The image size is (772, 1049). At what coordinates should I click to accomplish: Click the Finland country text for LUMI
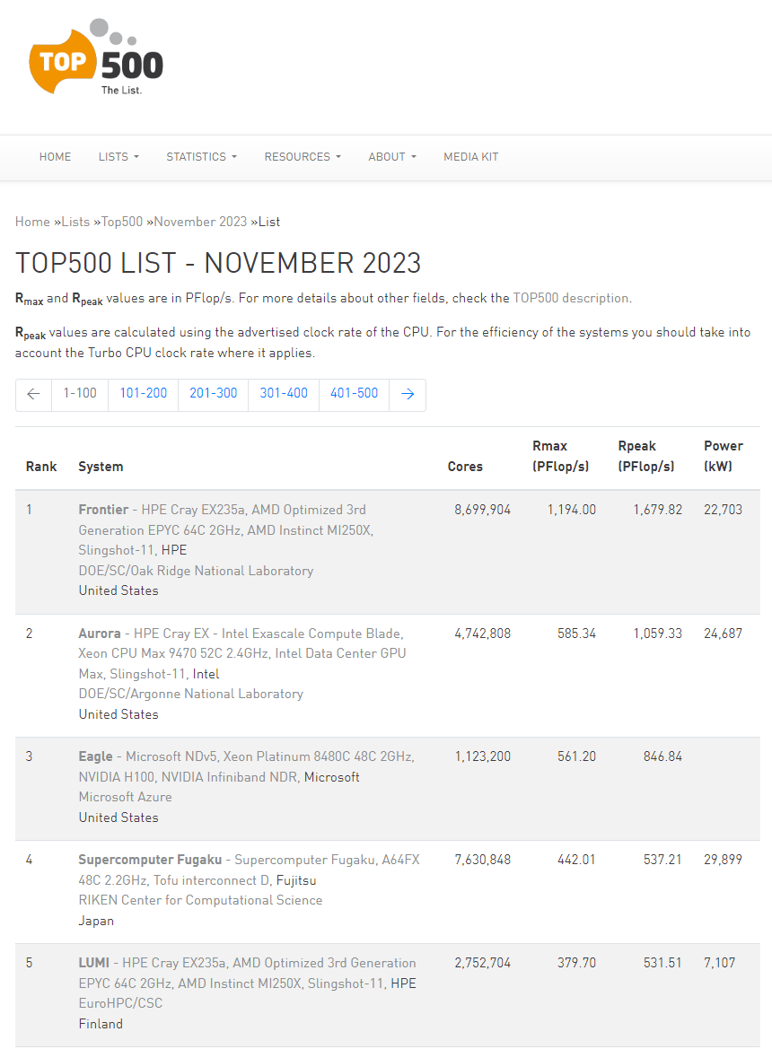[101, 1024]
